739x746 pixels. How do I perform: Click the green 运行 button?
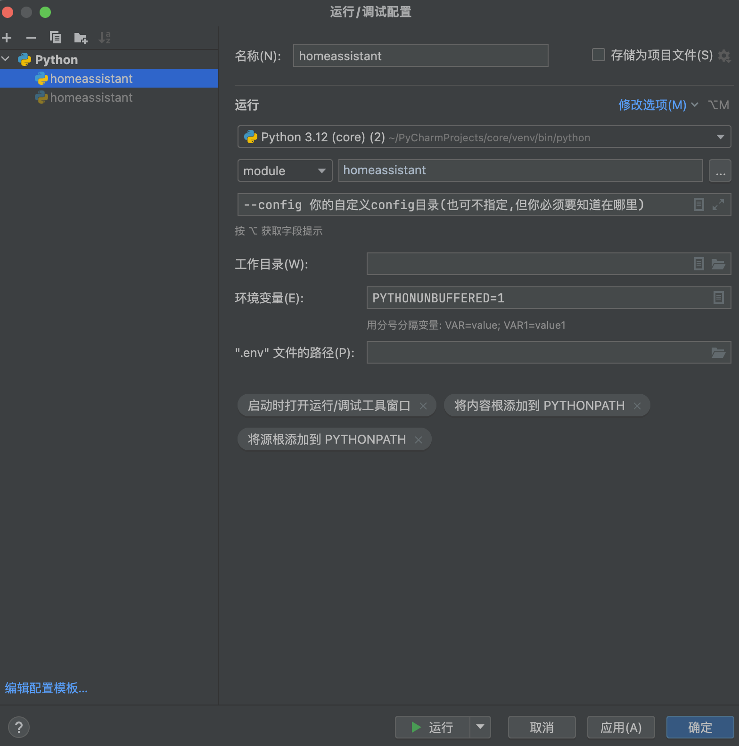tap(432, 727)
